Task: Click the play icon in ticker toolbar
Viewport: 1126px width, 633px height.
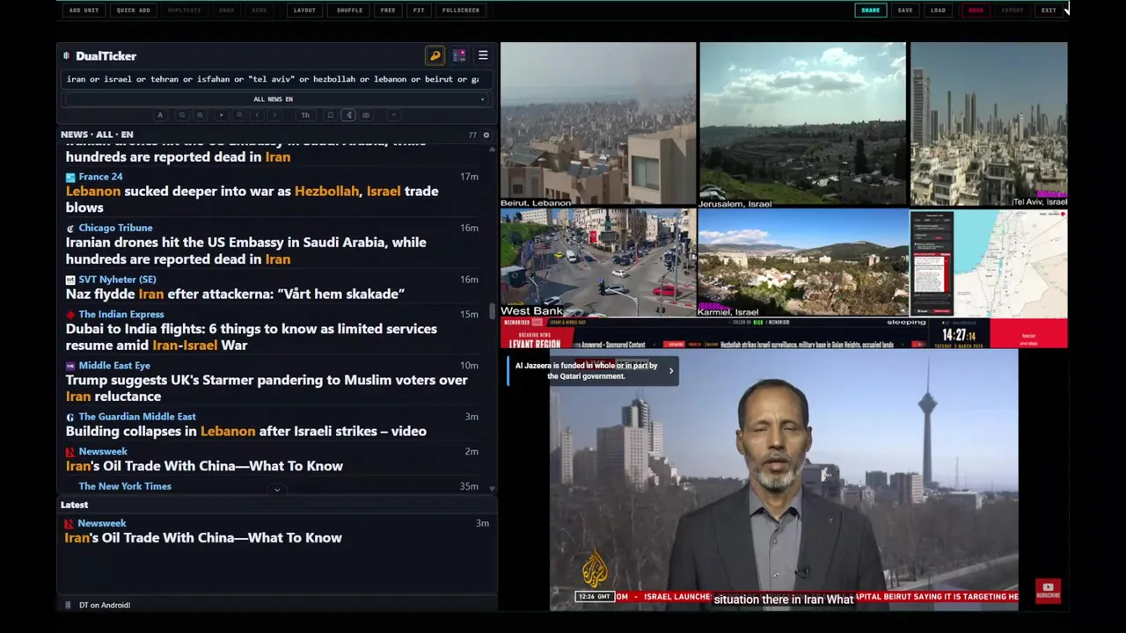Action: tap(221, 115)
